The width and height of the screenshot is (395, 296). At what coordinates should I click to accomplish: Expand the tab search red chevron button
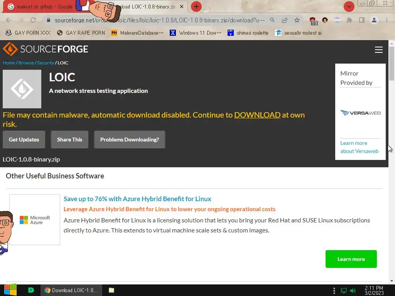click(349, 7)
